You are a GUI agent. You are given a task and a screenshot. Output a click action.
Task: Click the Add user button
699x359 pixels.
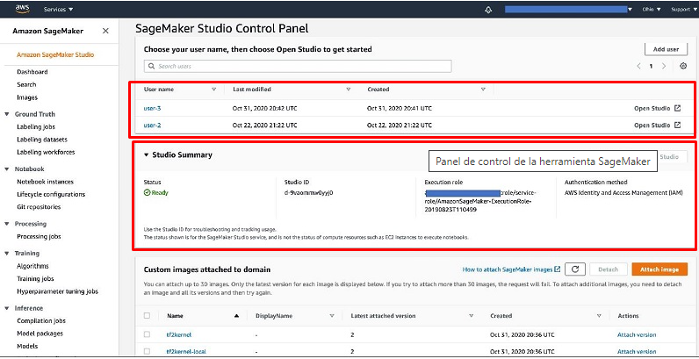pos(666,49)
